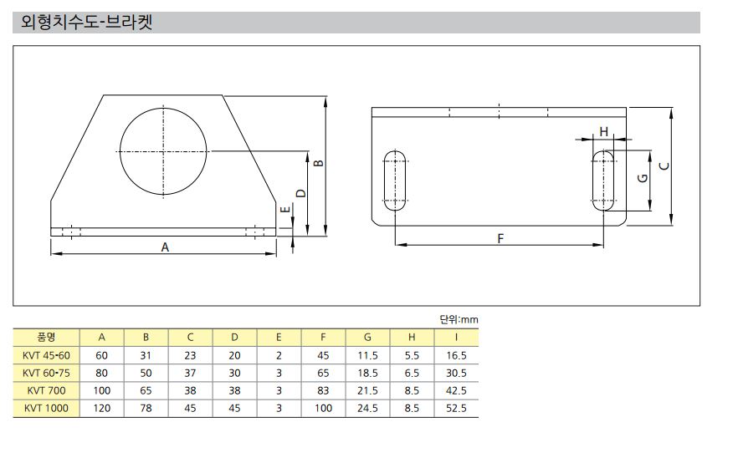Click dimension label A below front view drawing
Screen dimensions: 738x468
pyautogui.click(x=165, y=247)
